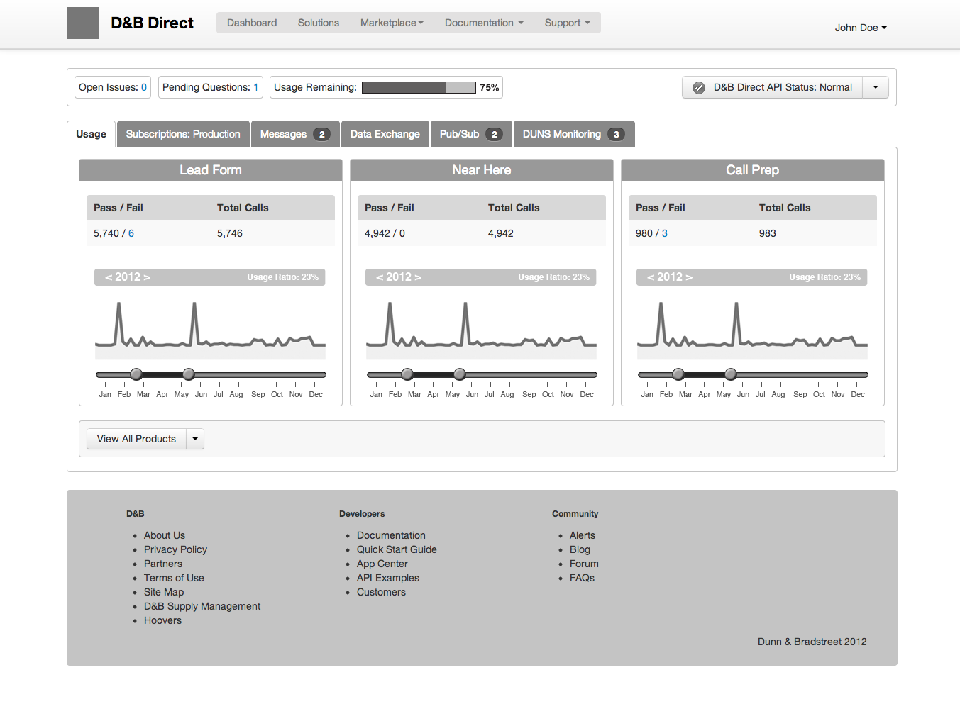Click D&B Direct API Status: Normal button
The image size is (960, 726).
(x=773, y=87)
